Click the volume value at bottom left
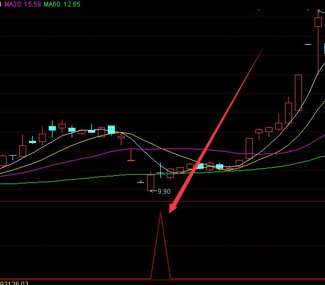Screen dimensions: 325x285 (14, 283)
